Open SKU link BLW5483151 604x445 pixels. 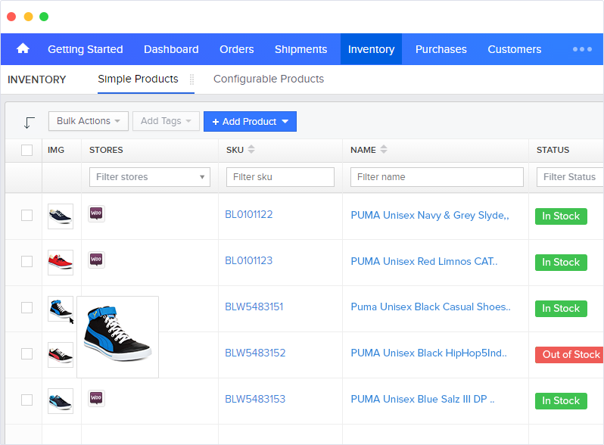coord(254,307)
